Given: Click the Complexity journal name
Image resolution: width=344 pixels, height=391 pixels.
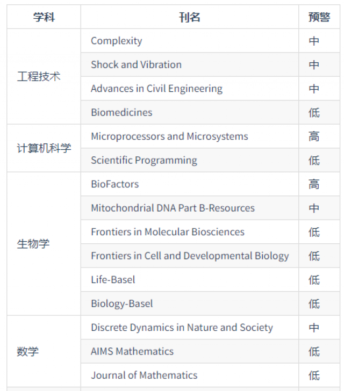Looking at the screenshot, I should (117, 41).
